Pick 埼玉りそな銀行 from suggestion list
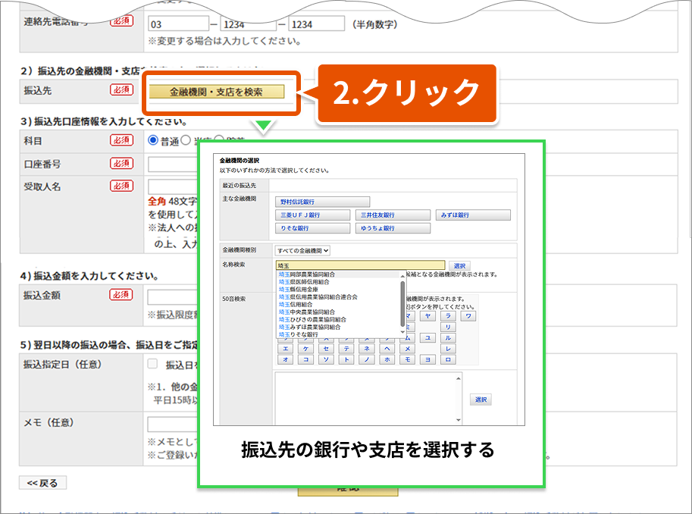This screenshot has height=514, width=692. click(299, 334)
